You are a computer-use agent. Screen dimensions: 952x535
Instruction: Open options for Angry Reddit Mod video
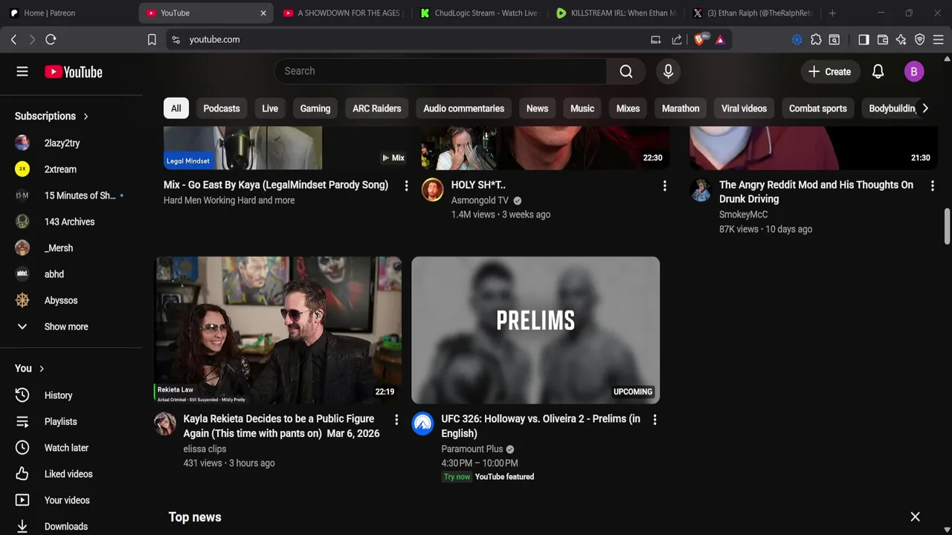click(x=933, y=186)
